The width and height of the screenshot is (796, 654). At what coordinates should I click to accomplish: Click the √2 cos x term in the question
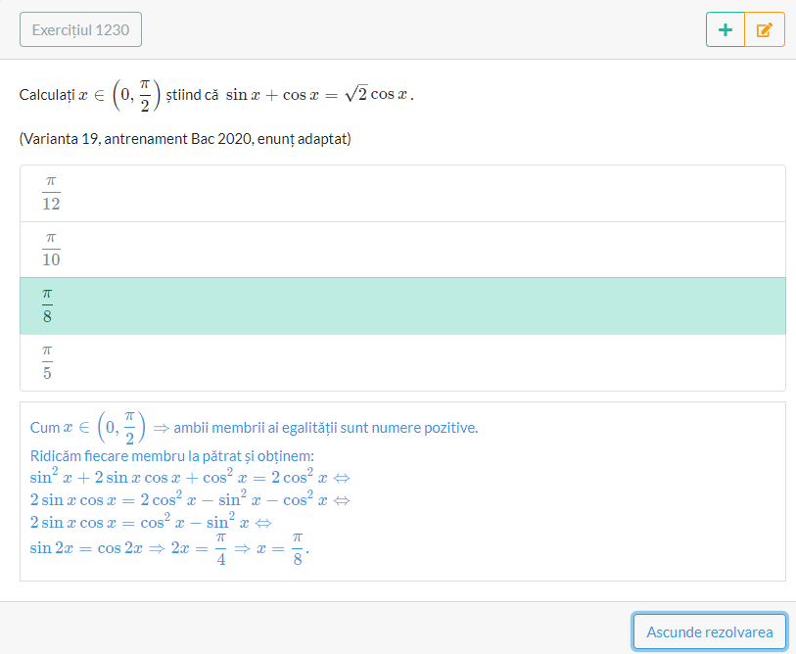[376, 94]
